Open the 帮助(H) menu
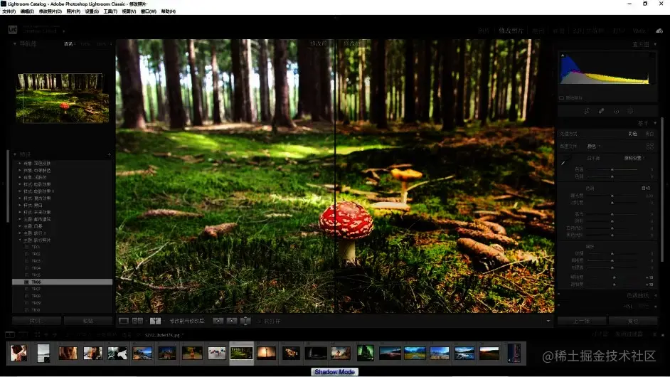670x377 pixels. (169, 11)
